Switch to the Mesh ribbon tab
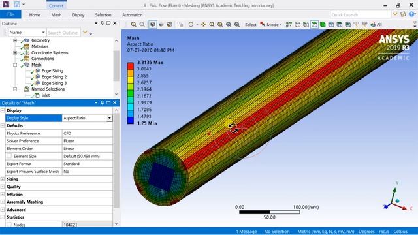 56,15
